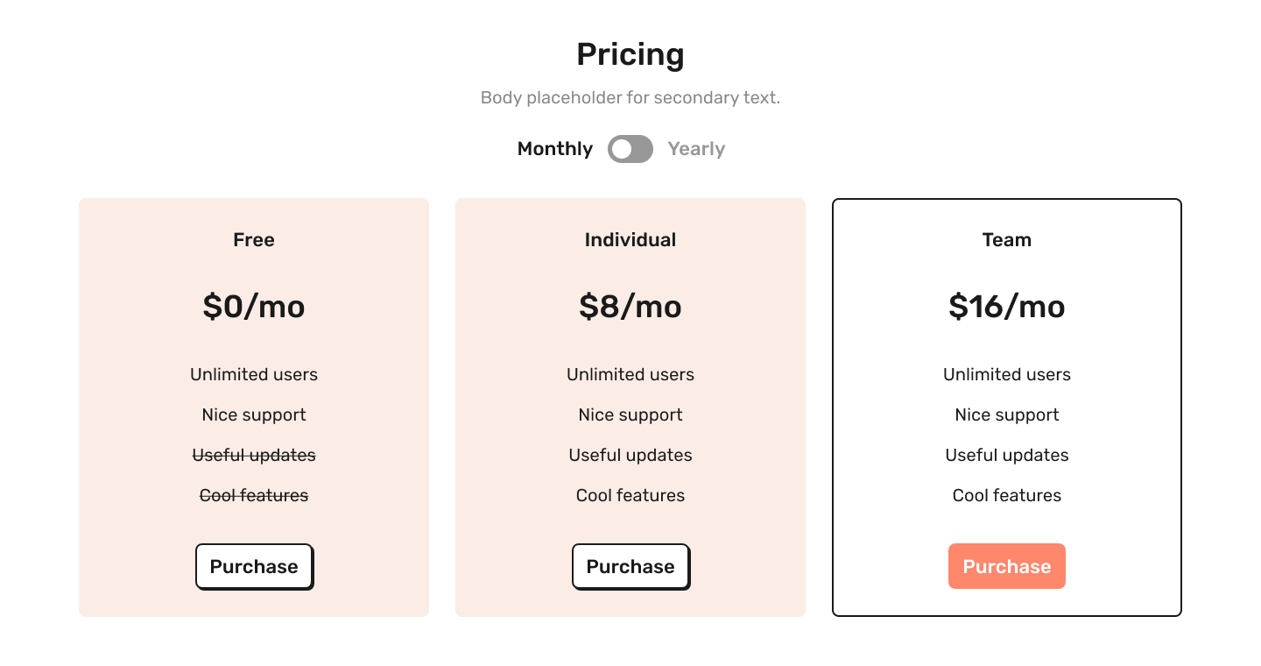This screenshot has width=1261, height=666.
Task: Click Useful updates in Individual plan
Action: click(x=630, y=456)
